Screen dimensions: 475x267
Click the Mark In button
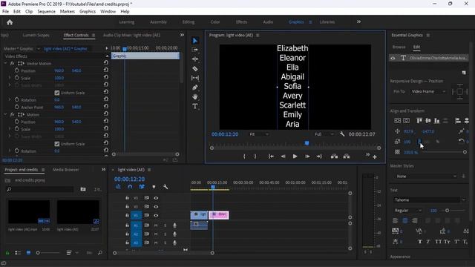click(244, 156)
